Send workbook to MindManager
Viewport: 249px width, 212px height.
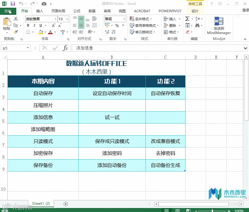(x=219, y=26)
